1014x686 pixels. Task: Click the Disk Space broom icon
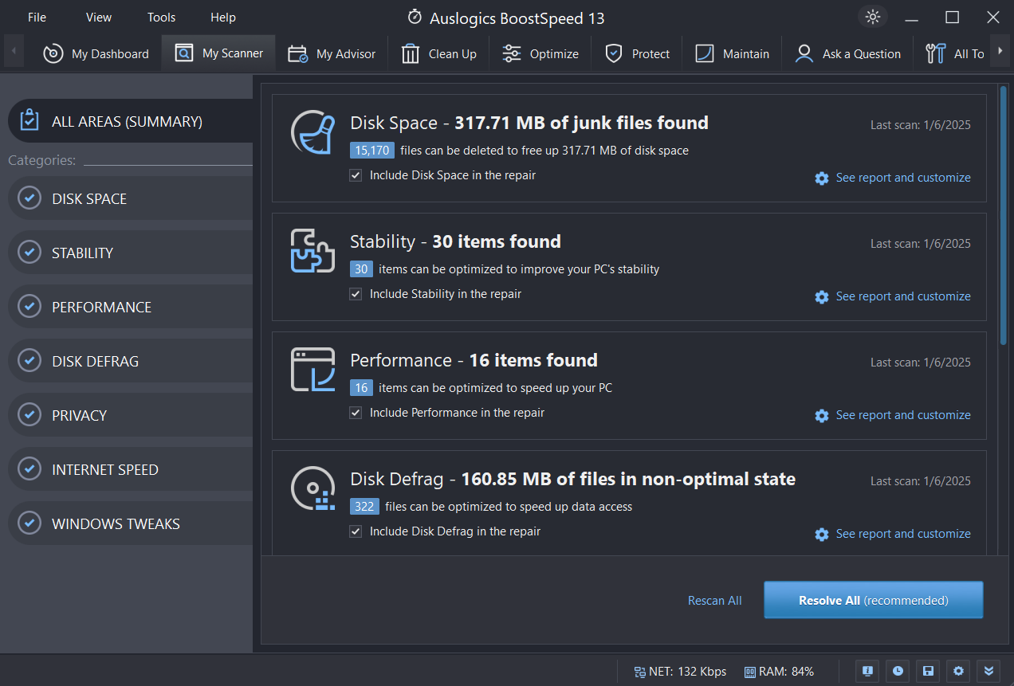tap(312, 132)
